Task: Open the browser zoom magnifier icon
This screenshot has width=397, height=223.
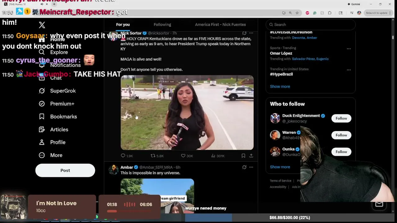Action: [290, 13]
